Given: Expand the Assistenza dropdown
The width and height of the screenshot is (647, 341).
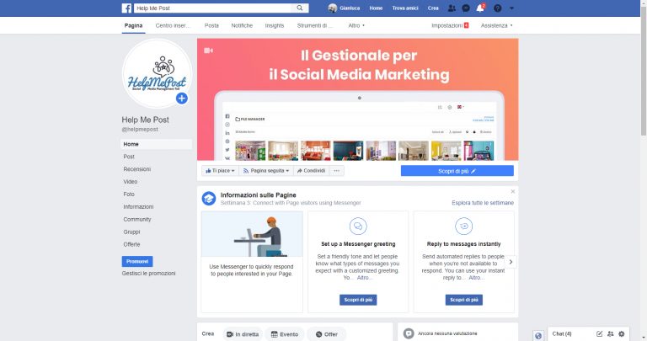Looking at the screenshot, I should [496, 26].
